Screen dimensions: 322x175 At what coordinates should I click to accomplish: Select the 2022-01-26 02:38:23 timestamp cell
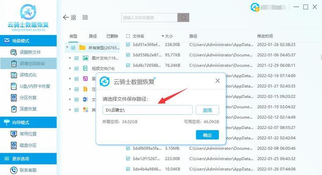pos(276,45)
